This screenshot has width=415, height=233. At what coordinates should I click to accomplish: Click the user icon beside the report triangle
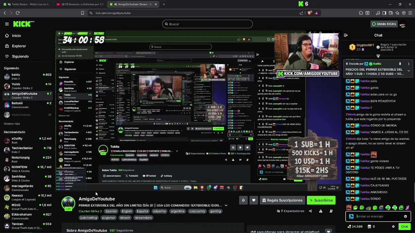(331, 211)
